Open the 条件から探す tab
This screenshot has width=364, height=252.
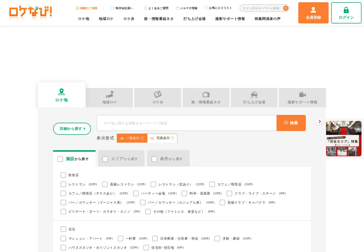(x=168, y=159)
